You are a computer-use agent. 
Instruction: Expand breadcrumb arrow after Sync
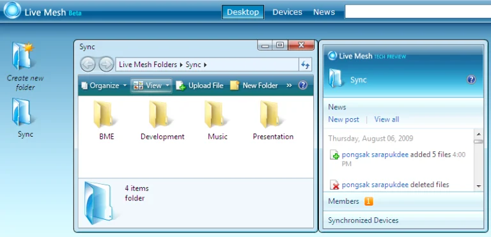205,65
